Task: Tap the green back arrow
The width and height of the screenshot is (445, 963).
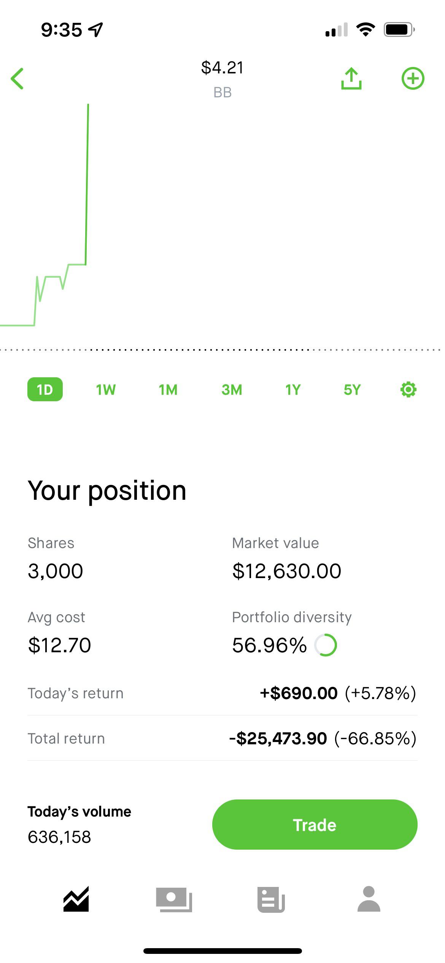Action: coord(17,79)
